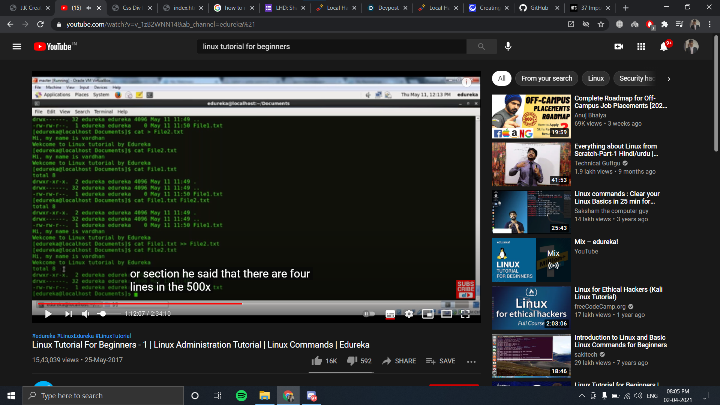Image resolution: width=720 pixels, height=405 pixels.
Task: Mute the video volume speaker icon
Action: (x=86, y=314)
